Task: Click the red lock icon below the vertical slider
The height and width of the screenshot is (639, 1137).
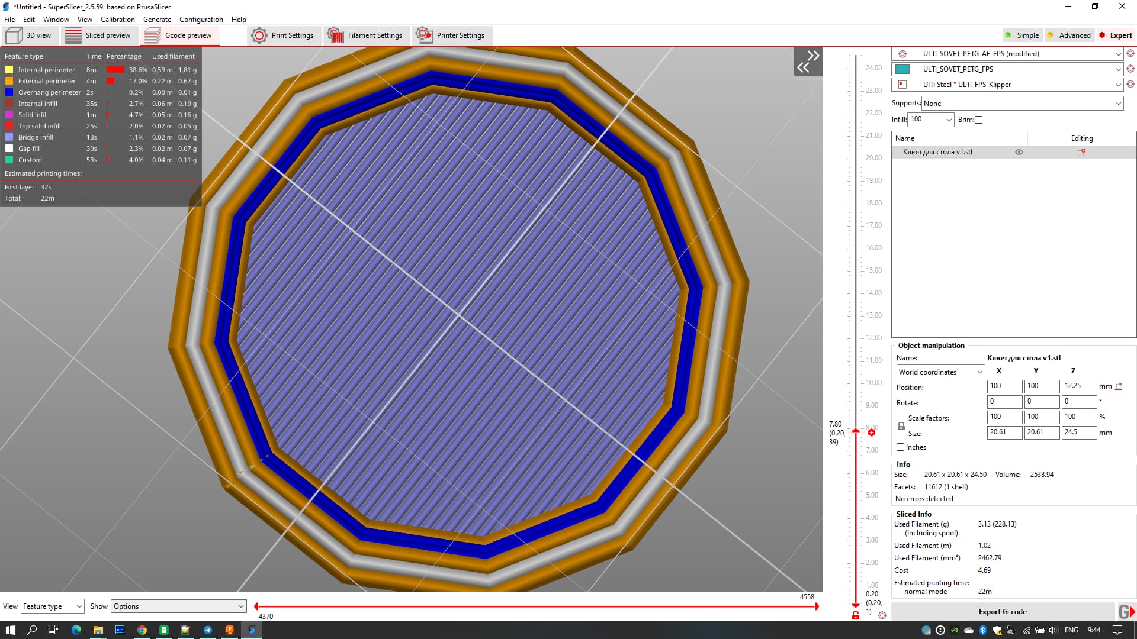Action: click(856, 616)
